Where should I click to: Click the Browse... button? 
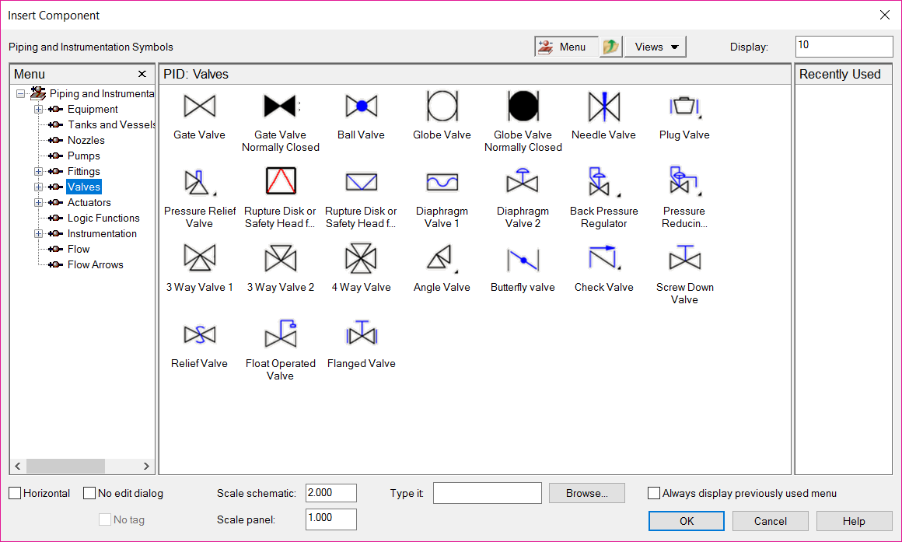tap(587, 493)
